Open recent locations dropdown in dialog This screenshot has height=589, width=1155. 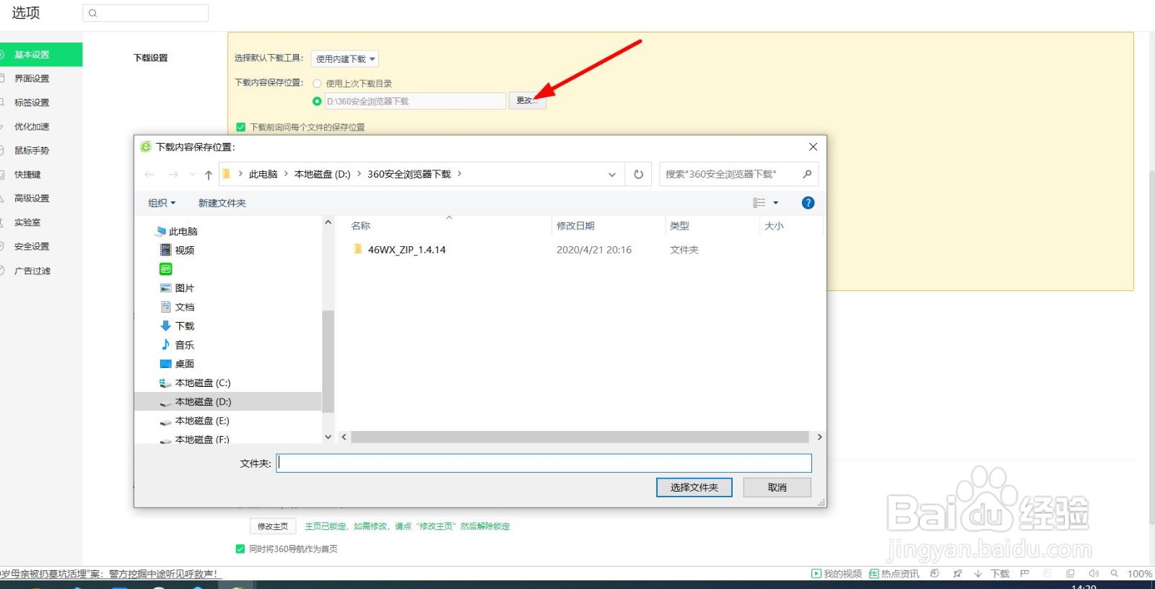tap(192, 174)
